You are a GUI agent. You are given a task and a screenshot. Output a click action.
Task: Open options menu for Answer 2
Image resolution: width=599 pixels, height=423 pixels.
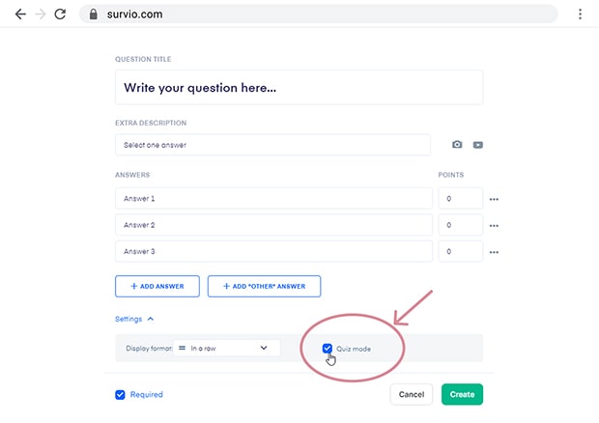pos(494,225)
